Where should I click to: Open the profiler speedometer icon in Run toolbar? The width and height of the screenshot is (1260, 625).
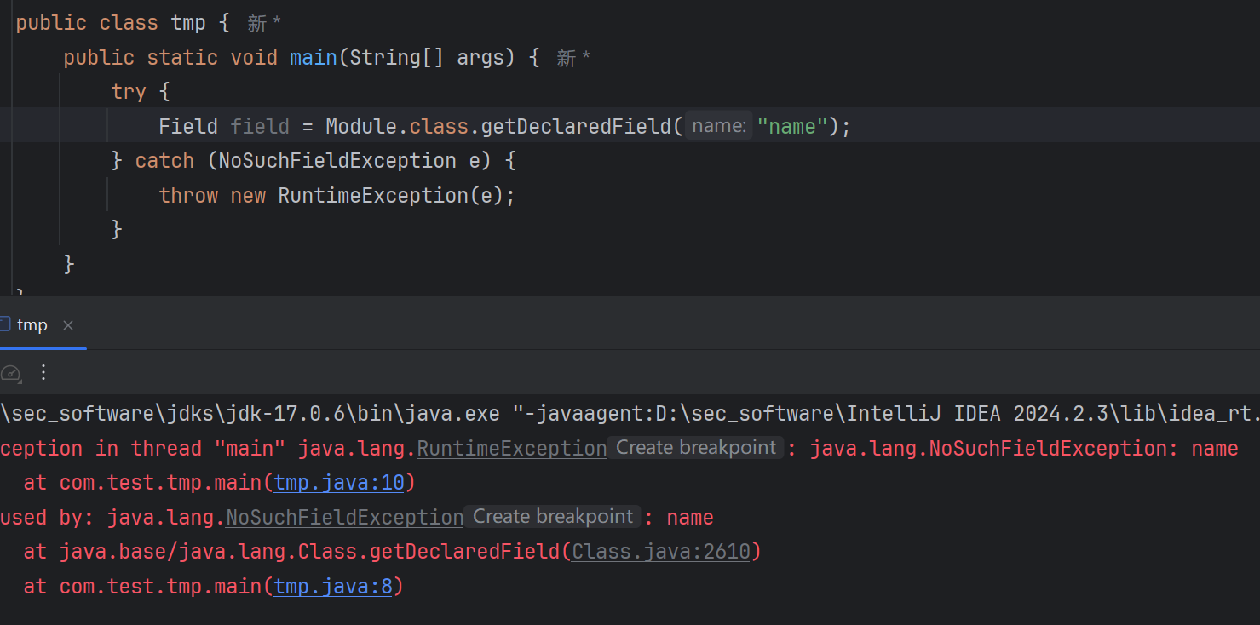pos(10,373)
